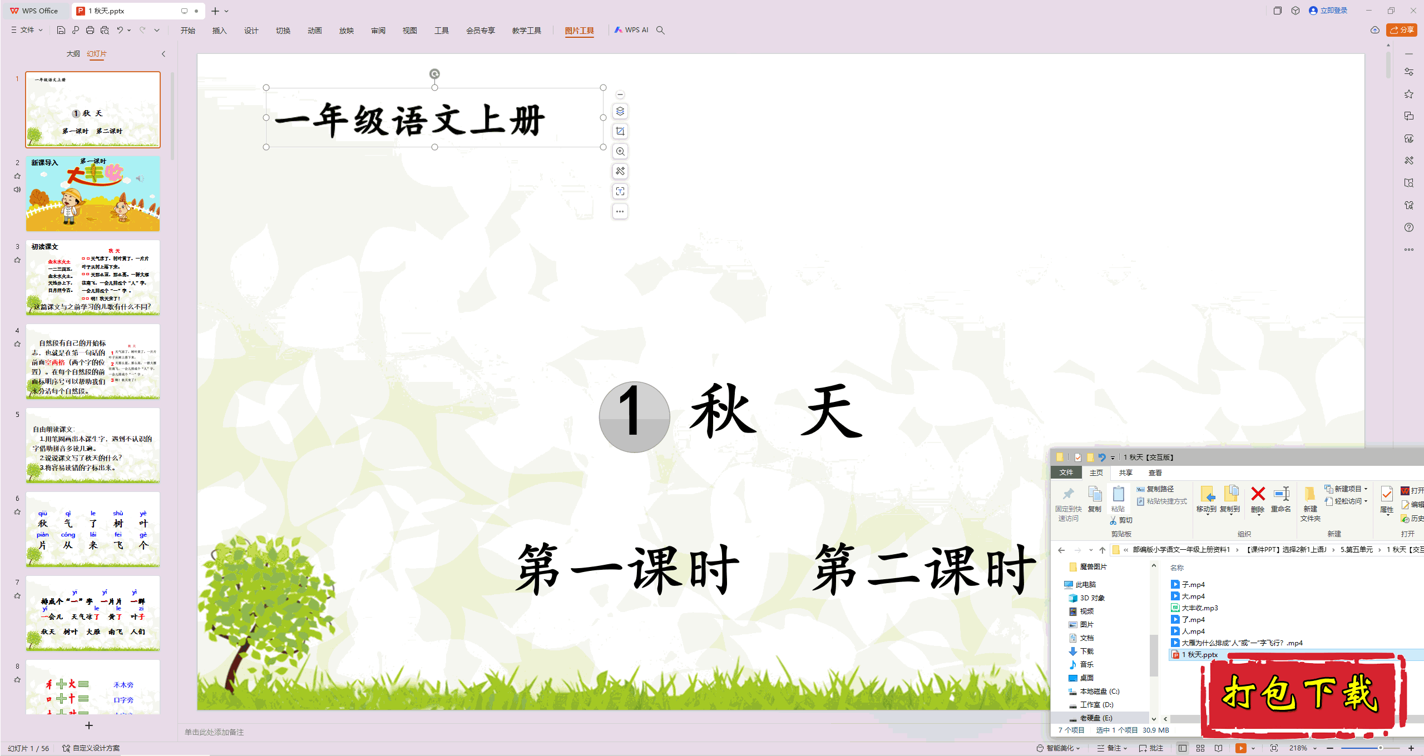Click the 立即登录 login button
The height and width of the screenshot is (756, 1424).
(1328, 11)
